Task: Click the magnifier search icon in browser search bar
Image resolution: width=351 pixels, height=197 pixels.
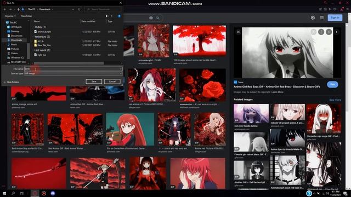Action: 158,18
